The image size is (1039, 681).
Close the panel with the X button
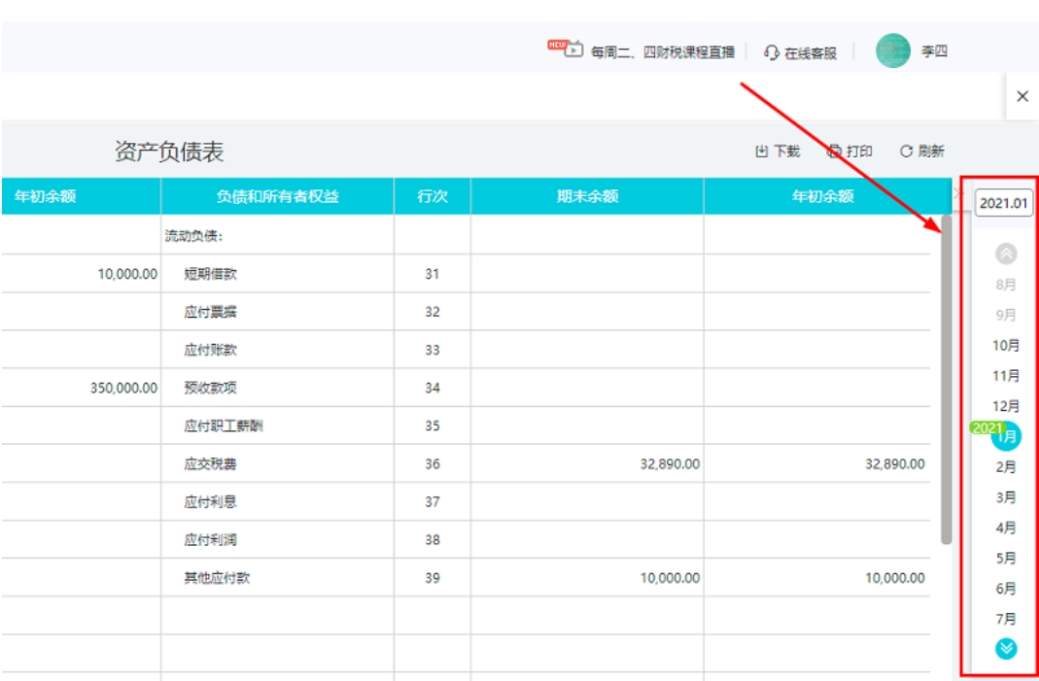[x=1022, y=97]
